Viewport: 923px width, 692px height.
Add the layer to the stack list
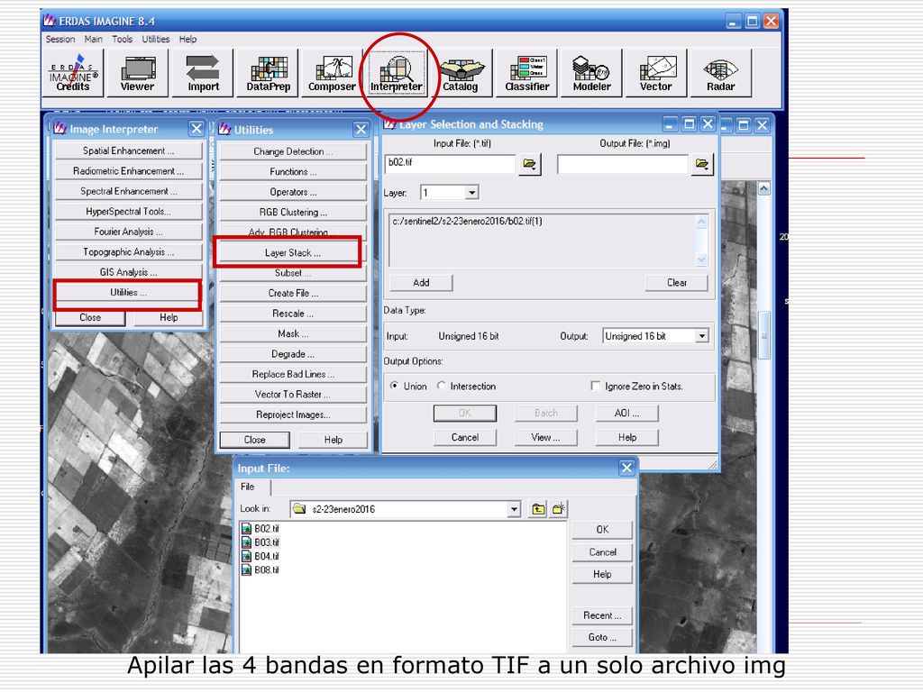(x=421, y=282)
